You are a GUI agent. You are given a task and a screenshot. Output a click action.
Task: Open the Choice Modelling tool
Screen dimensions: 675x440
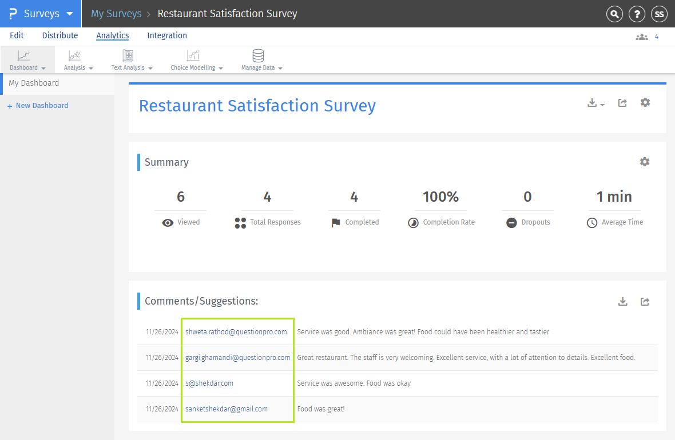pyautogui.click(x=193, y=57)
